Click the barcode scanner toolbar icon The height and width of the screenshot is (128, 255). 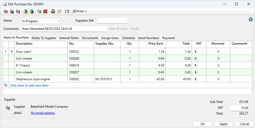(66, 11)
